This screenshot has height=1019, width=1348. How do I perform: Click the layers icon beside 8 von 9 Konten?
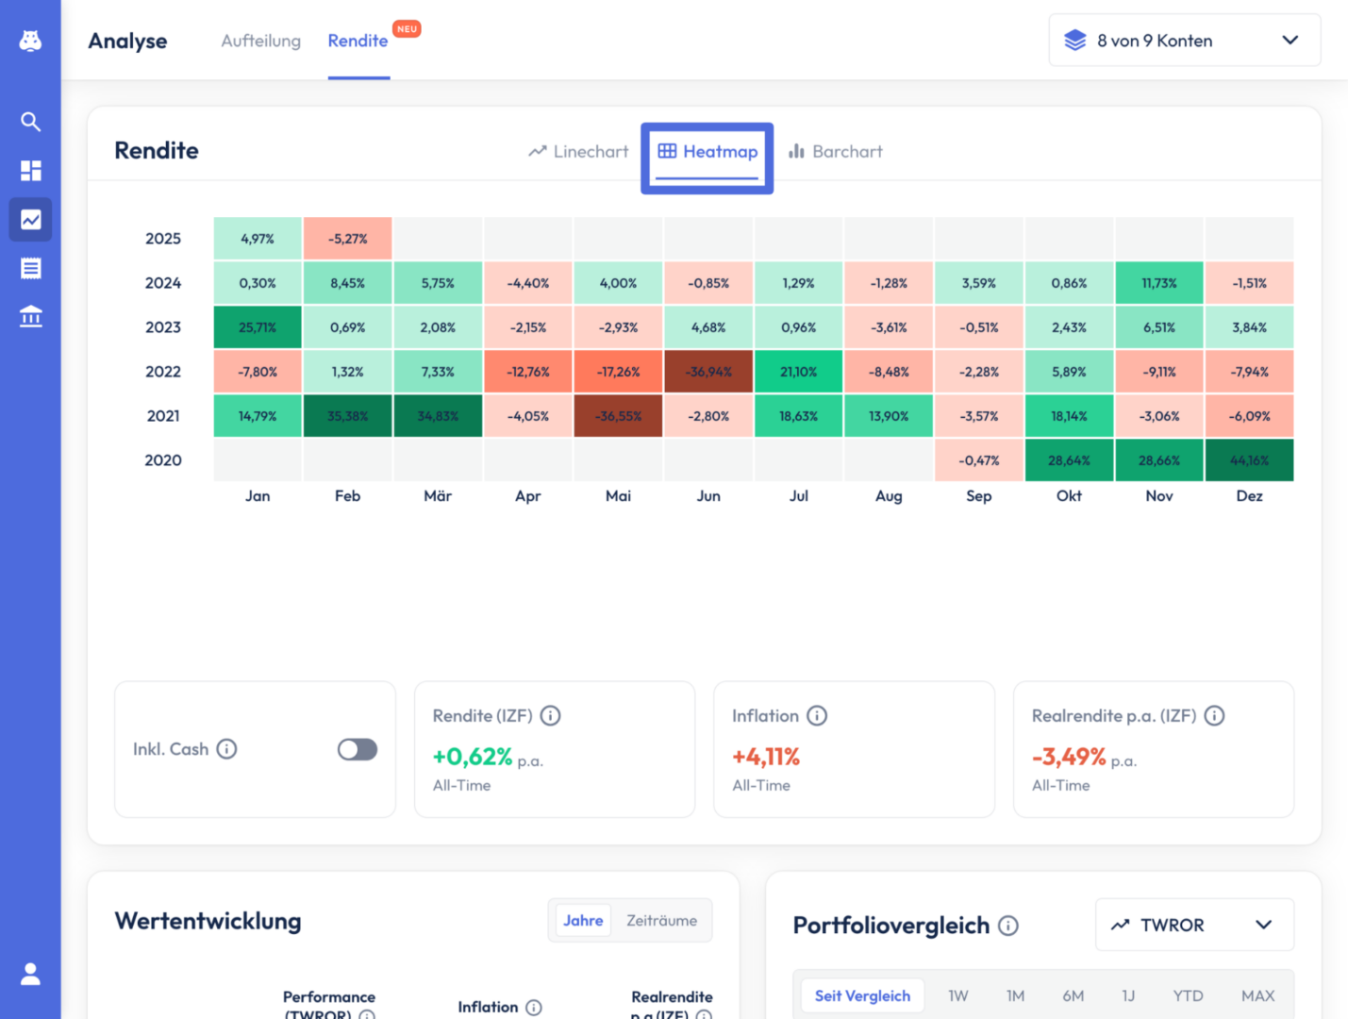tap(1075, 41)
